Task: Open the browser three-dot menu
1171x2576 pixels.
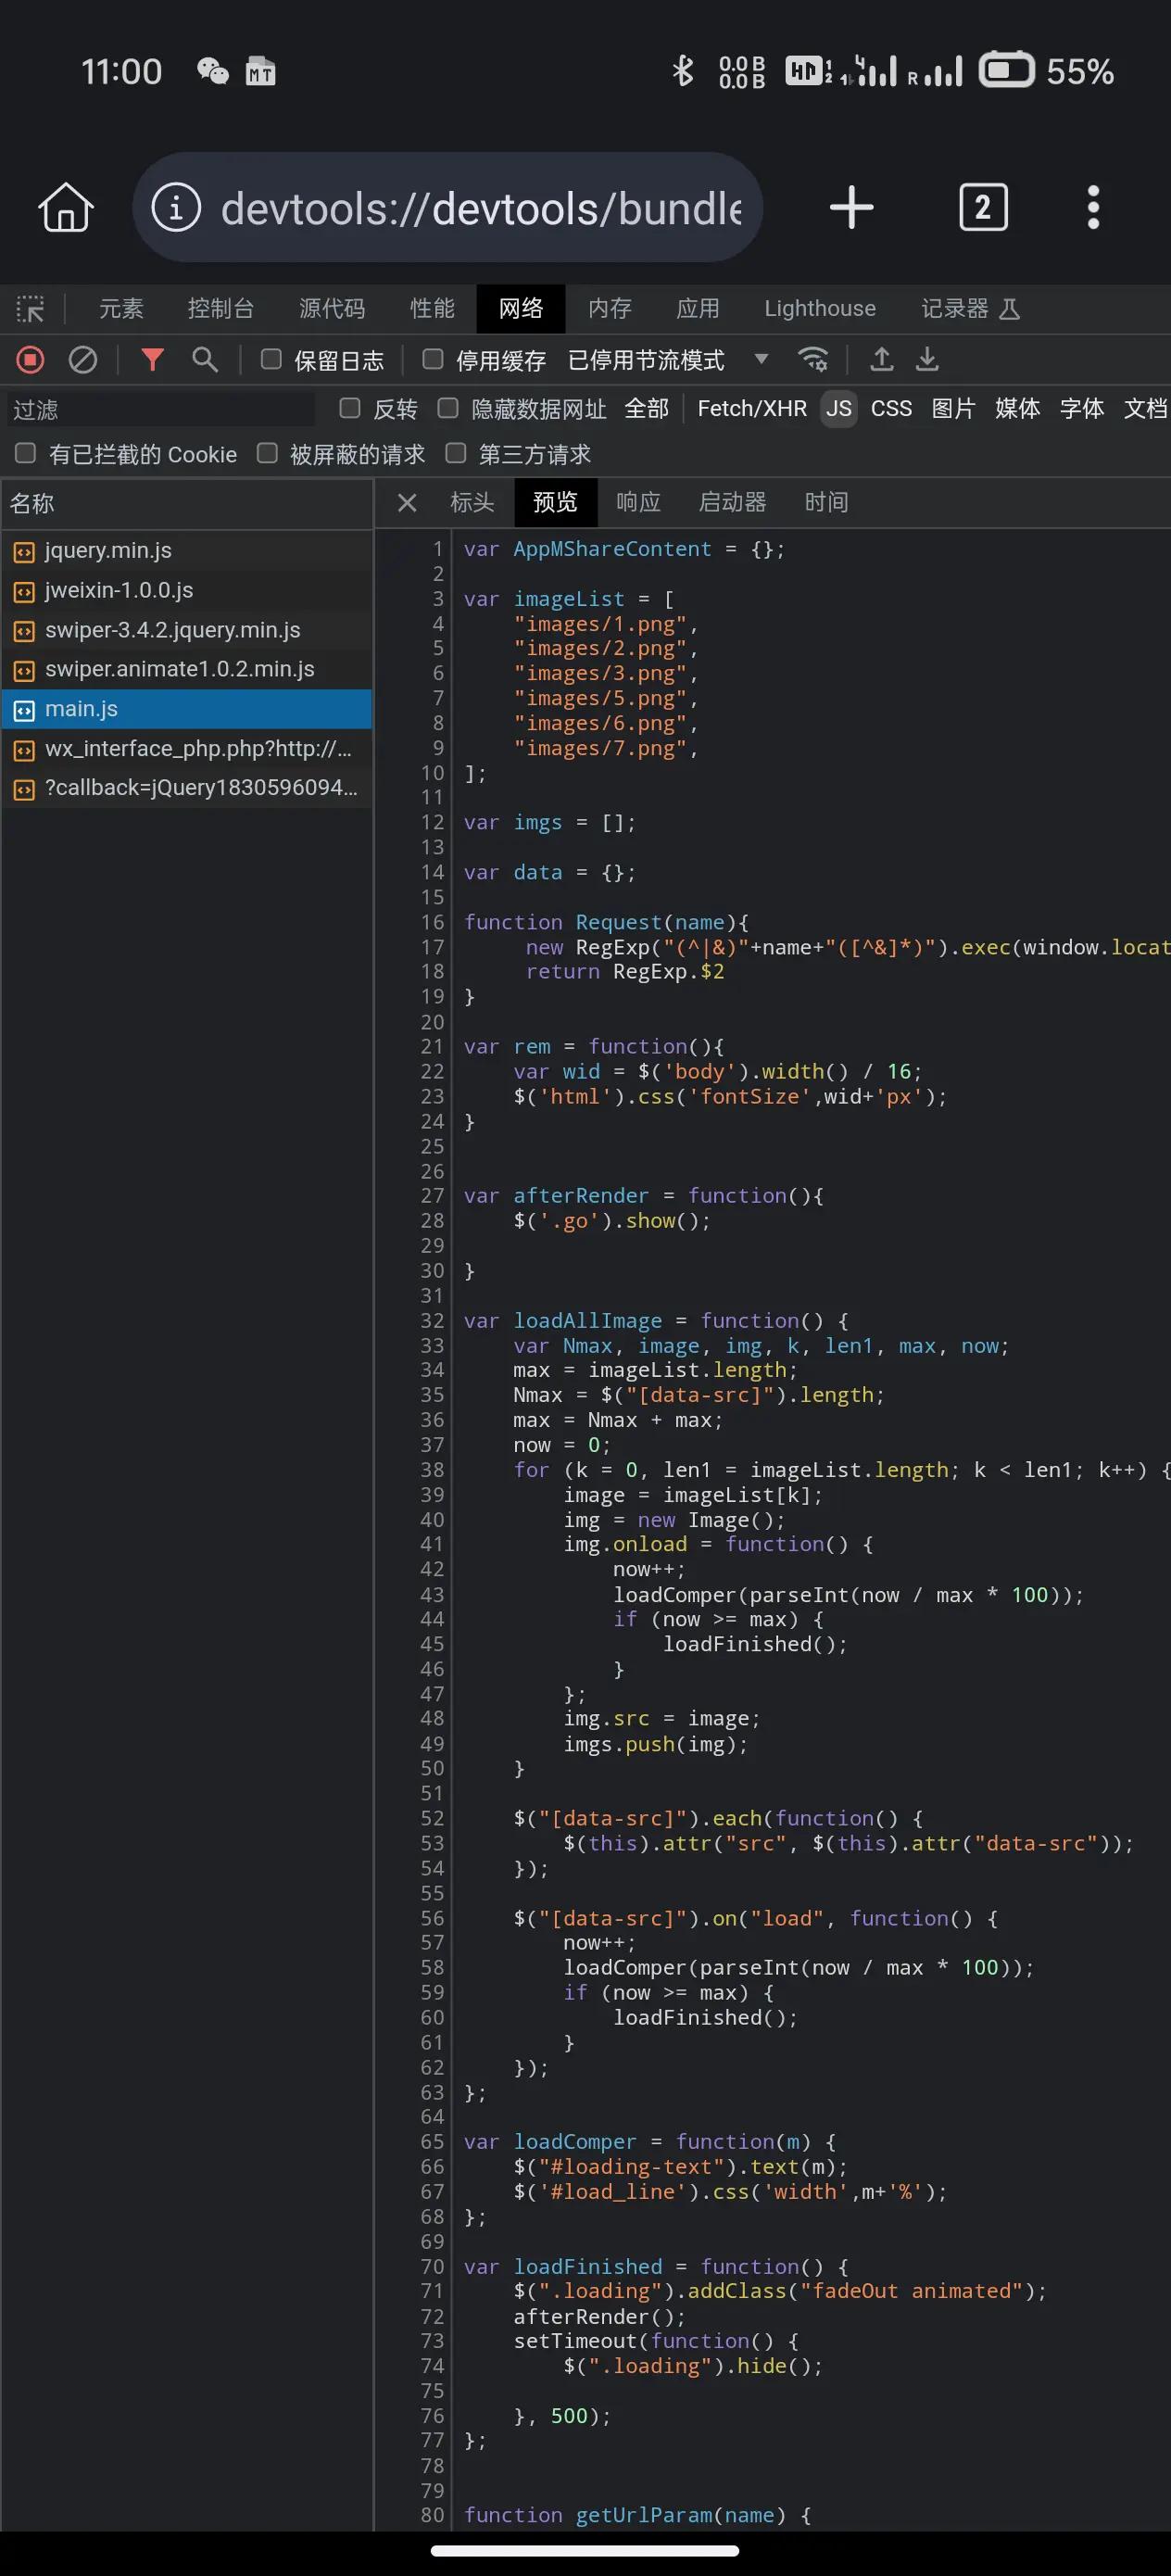Action: (x=1093, y=207)
